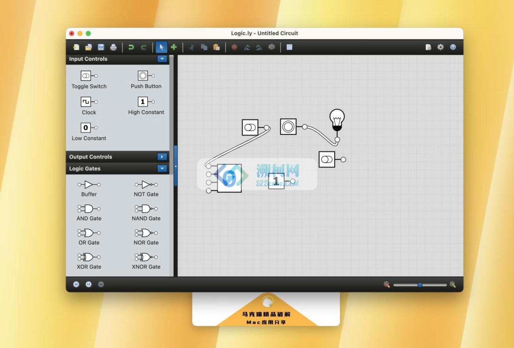This screenshot has height=348, width=514.
Task: Select the light bulb on canvas
Action: pyautogui.click(x=337, y=120)
